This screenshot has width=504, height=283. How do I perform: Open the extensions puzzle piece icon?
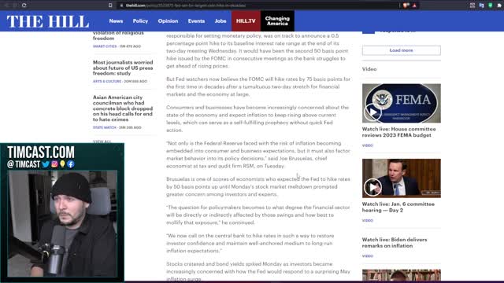coord(499,6)
